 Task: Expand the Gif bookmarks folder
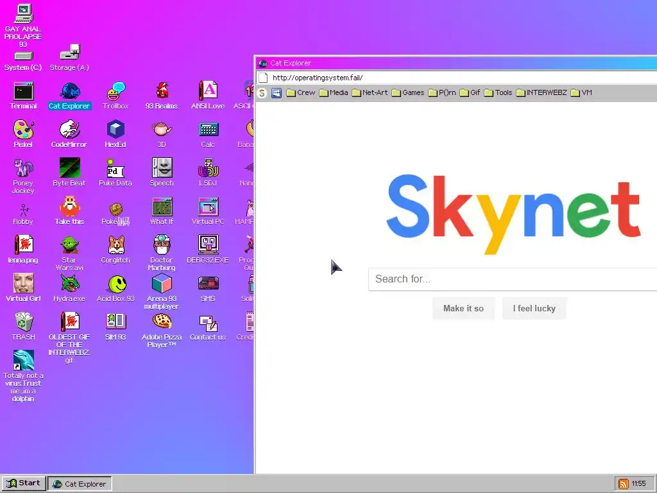470,92
